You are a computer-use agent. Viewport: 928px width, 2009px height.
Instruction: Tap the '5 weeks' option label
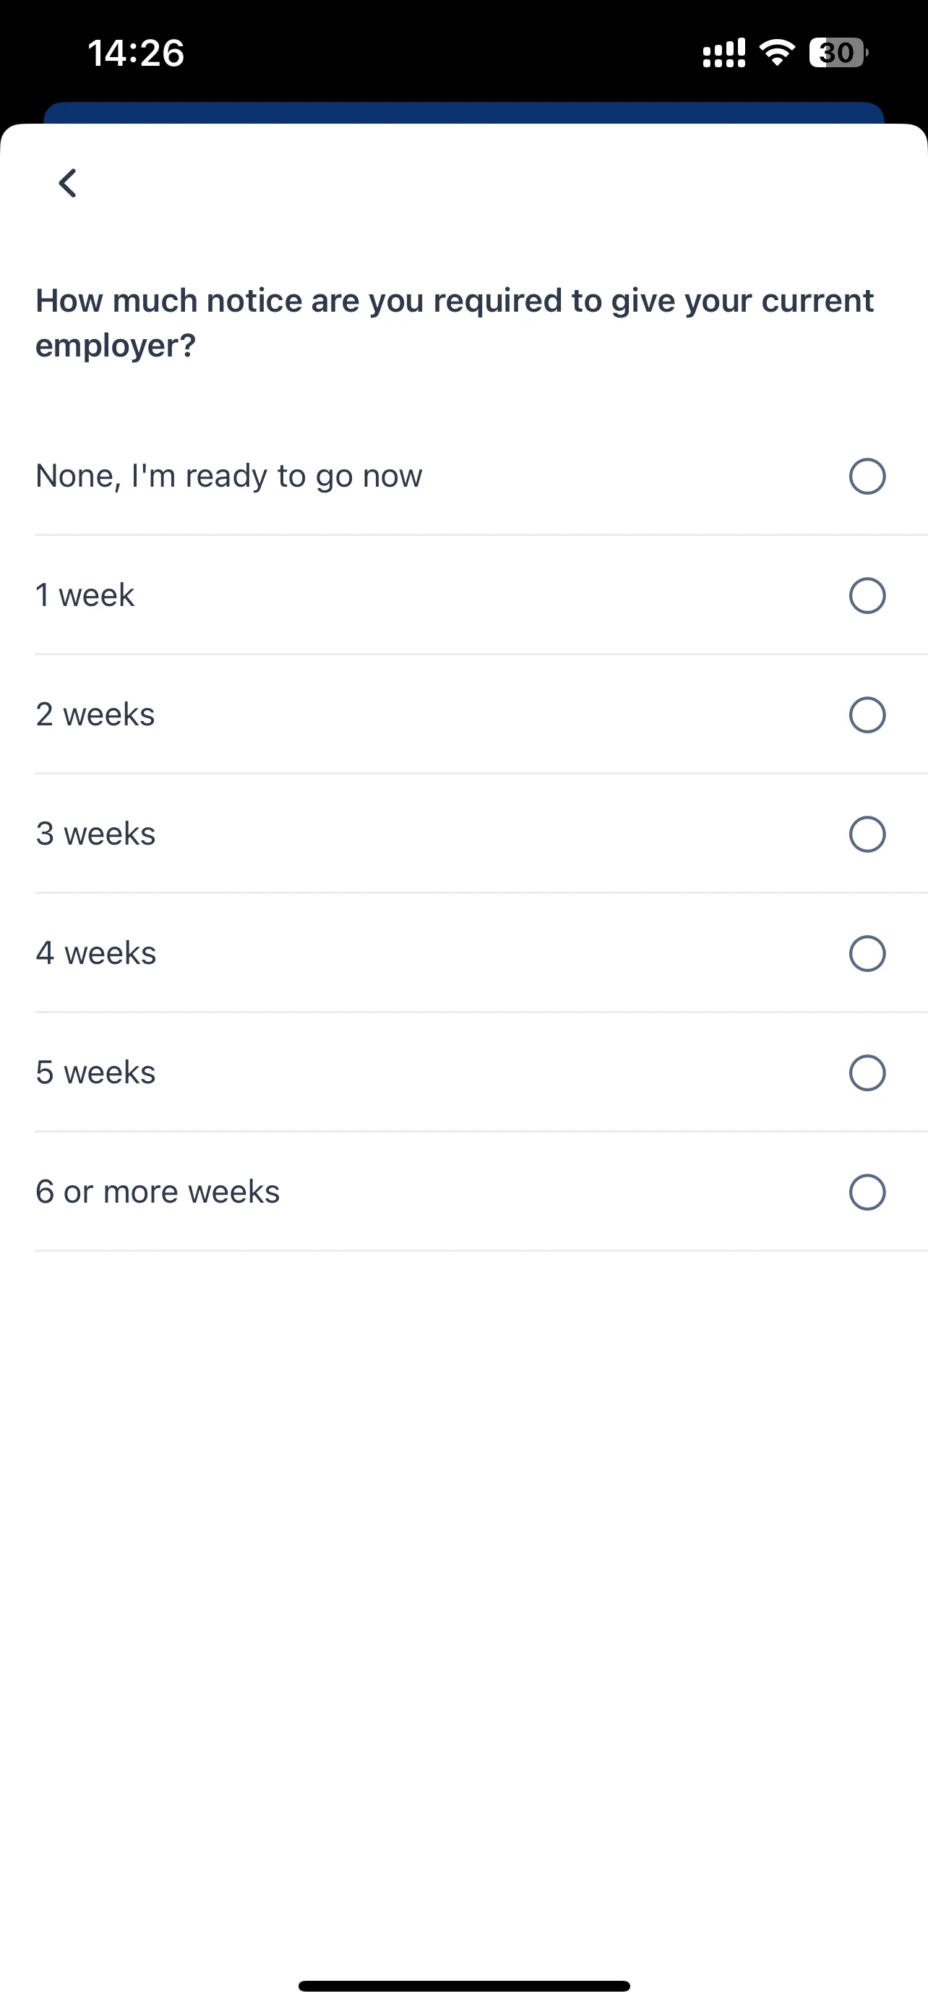click(x=95, y=1072)
